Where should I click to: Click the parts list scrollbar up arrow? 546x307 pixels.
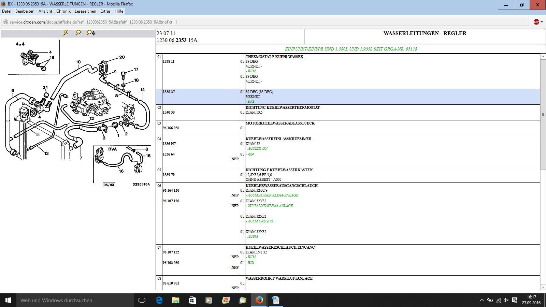[543, 57]
